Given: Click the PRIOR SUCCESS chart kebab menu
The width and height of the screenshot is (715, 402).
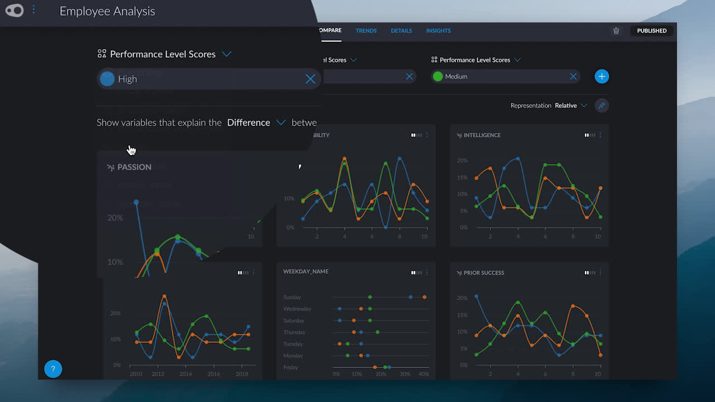Looking at the screenshot, I should (600, 272).
